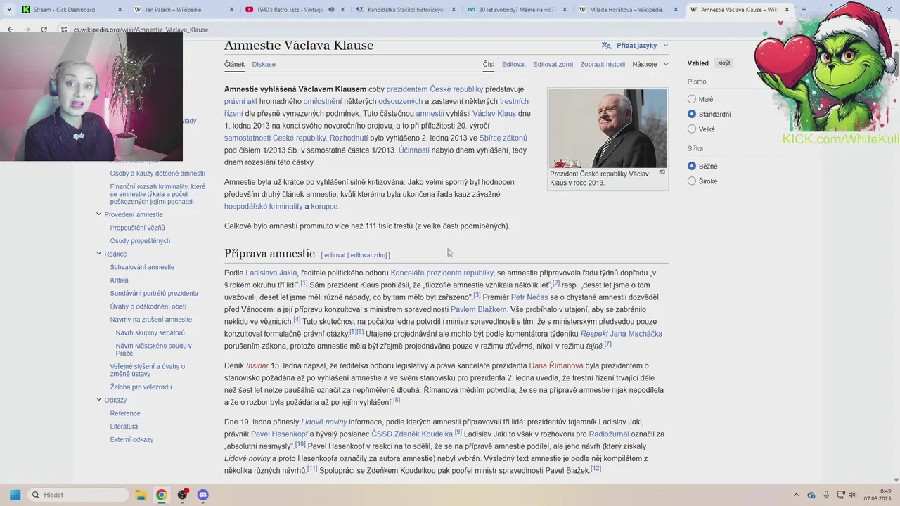Select the Běžné width option
The image size is (900, 506).
[692, 166]
